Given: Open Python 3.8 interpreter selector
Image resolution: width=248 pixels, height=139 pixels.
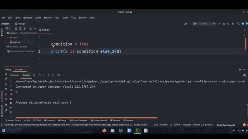Looking at the screenshot, I should (203, 125).
